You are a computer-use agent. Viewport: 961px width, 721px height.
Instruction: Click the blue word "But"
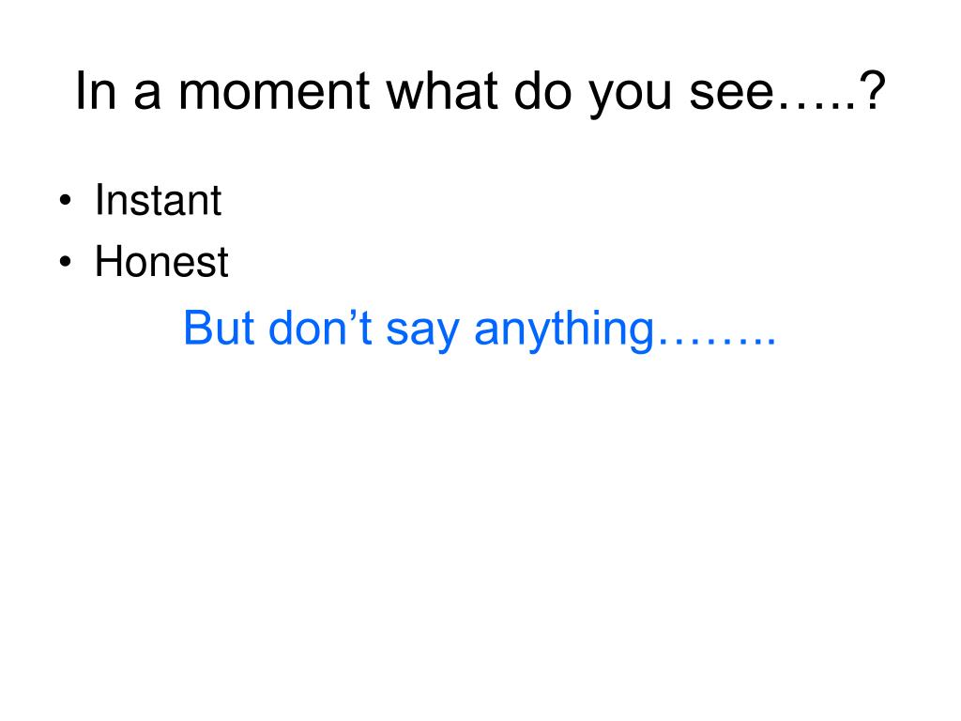tap(219, 329)
